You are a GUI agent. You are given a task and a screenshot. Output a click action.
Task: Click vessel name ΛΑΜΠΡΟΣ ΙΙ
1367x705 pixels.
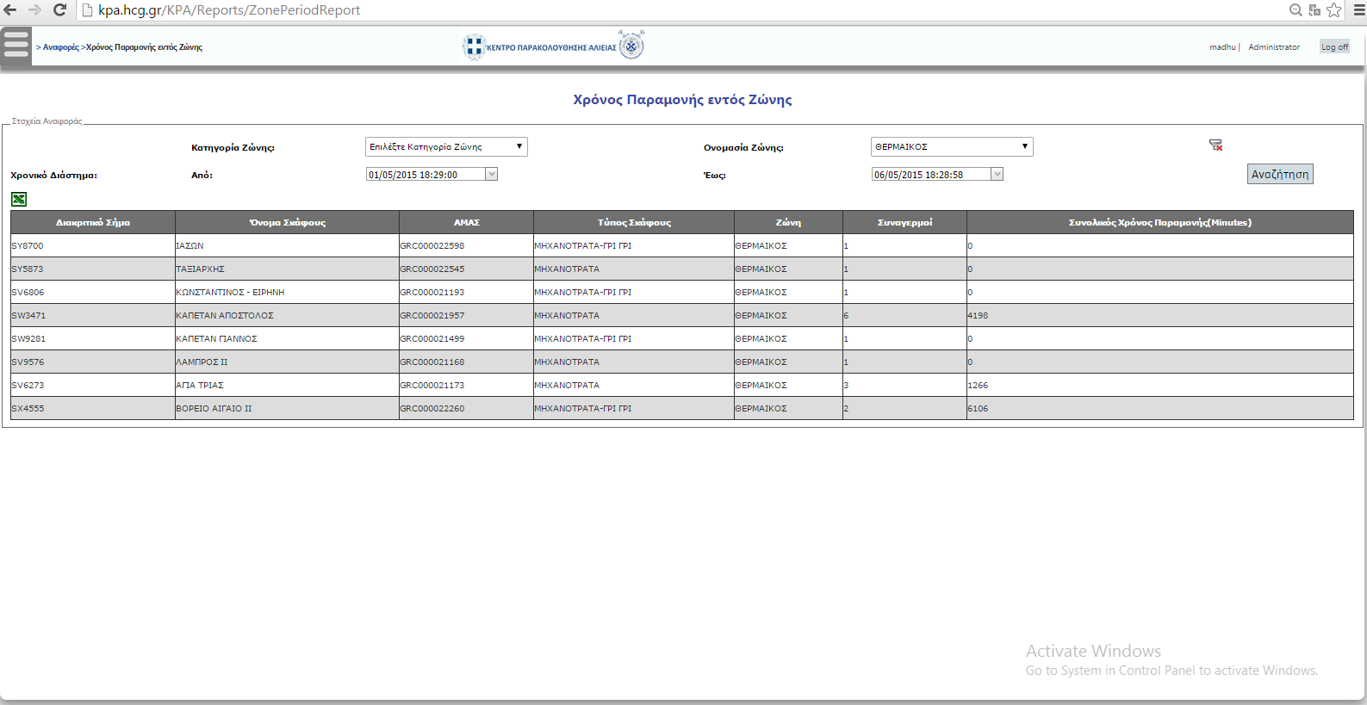click(202, 362)
